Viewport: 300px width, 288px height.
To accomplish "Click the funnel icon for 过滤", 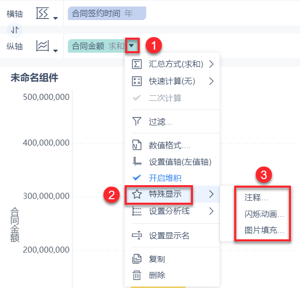I will pyautogui.click(x=137, y=121).
